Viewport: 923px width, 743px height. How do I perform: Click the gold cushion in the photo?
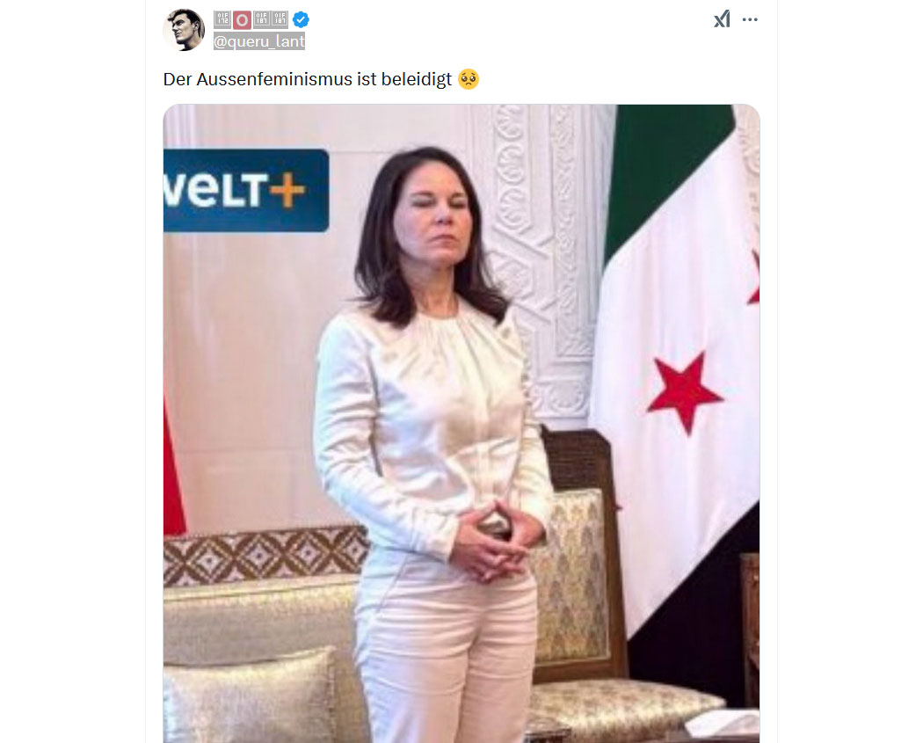click(251, 695)
